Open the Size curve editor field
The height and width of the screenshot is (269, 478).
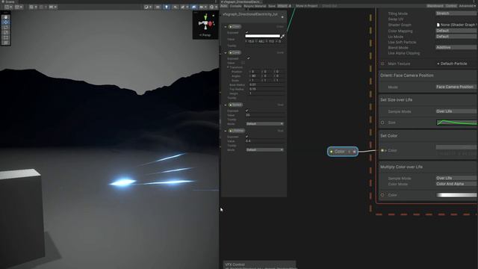click(x=456, y=123)
